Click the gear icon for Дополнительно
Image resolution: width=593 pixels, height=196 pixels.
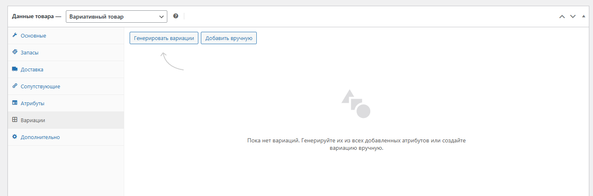14,137
